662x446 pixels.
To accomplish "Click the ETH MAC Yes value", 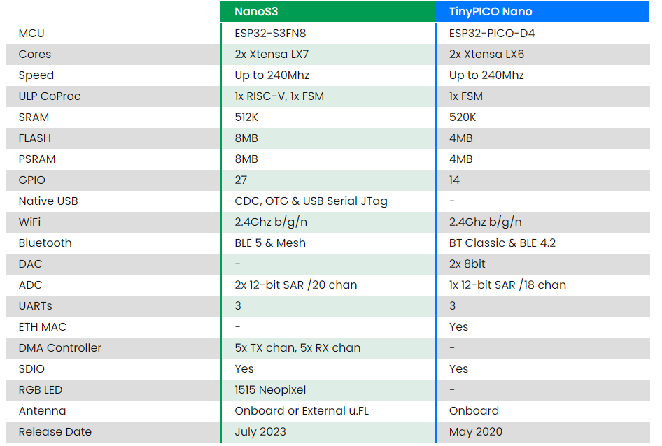I will [x=458, y=327].
